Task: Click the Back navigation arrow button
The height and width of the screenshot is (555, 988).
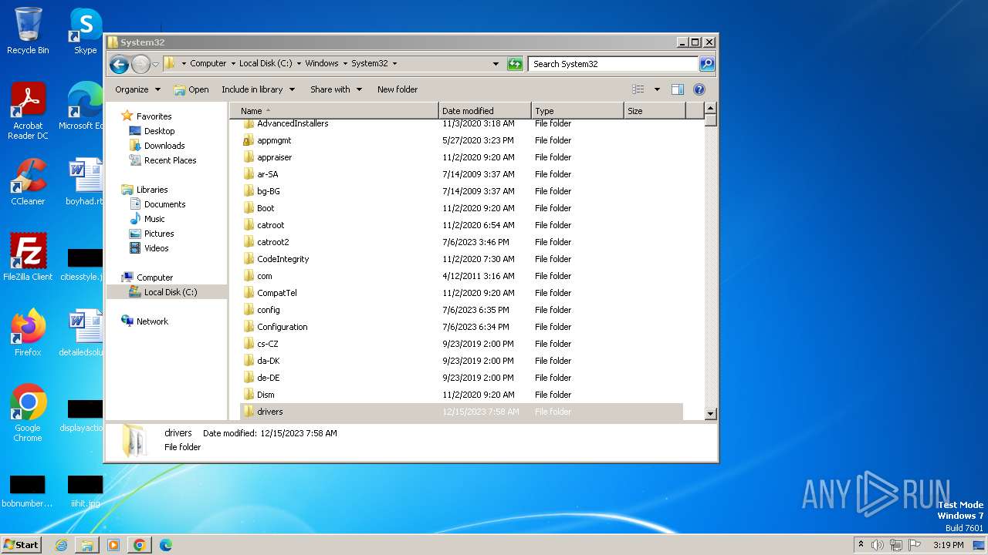Action: pos(119,64)
